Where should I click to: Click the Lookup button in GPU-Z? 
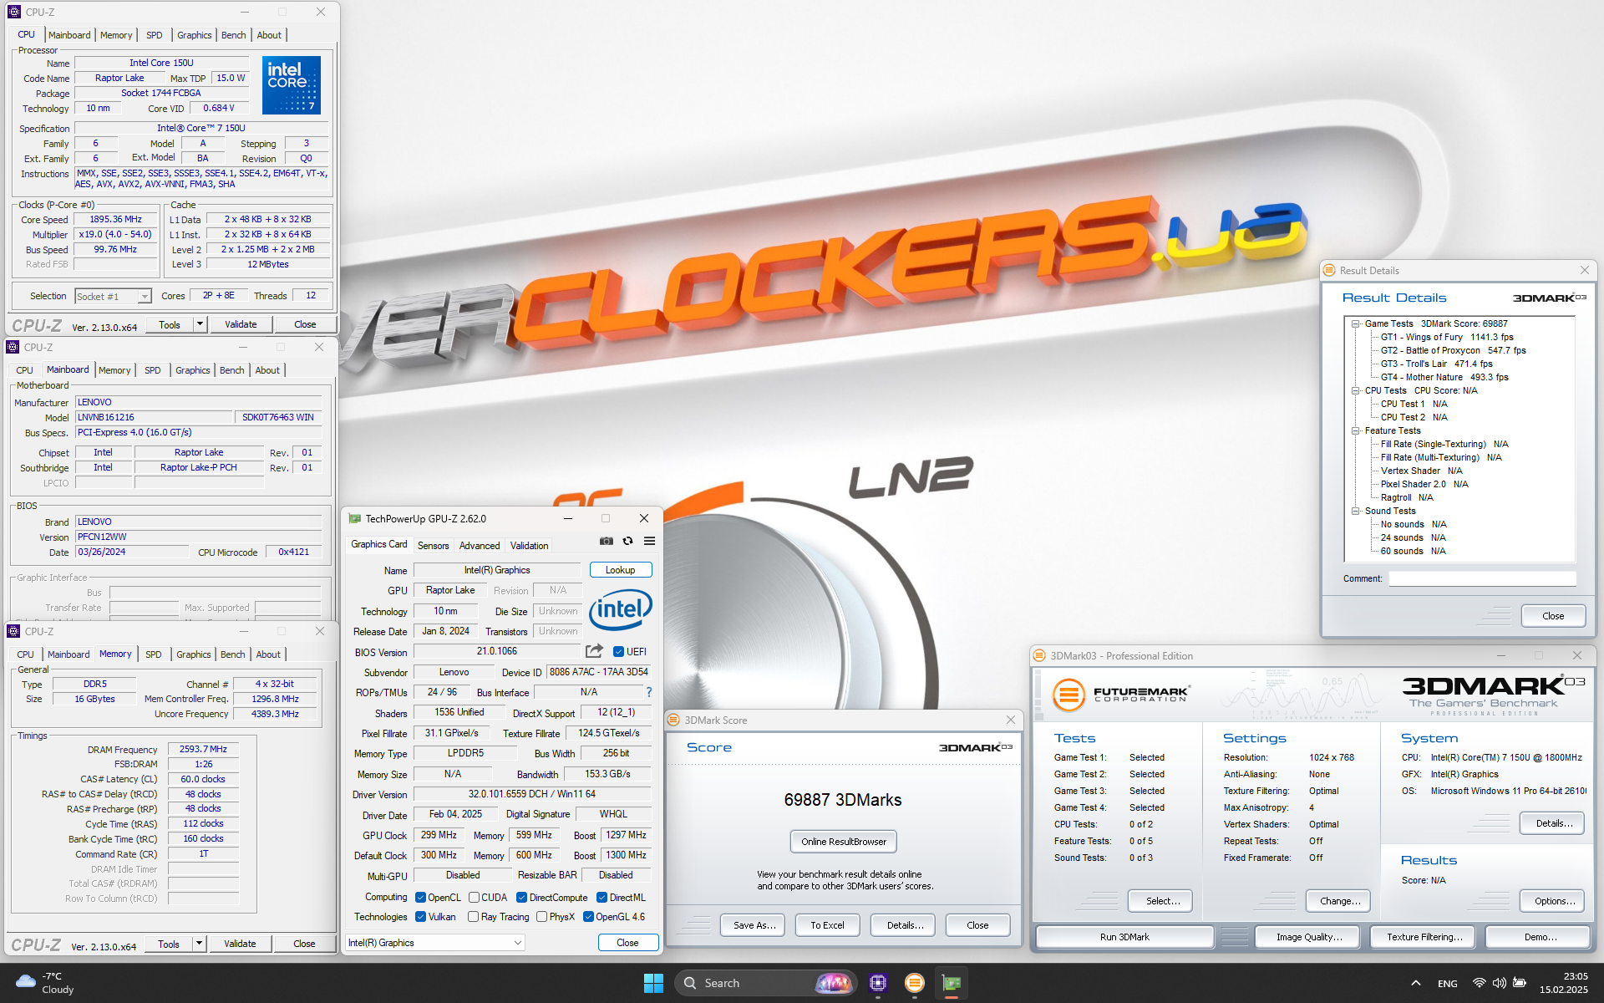click(621, 570)
